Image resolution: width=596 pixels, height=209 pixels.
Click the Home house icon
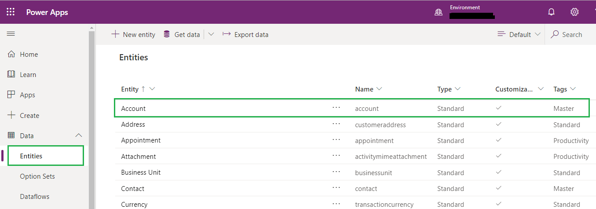(12, 54)
